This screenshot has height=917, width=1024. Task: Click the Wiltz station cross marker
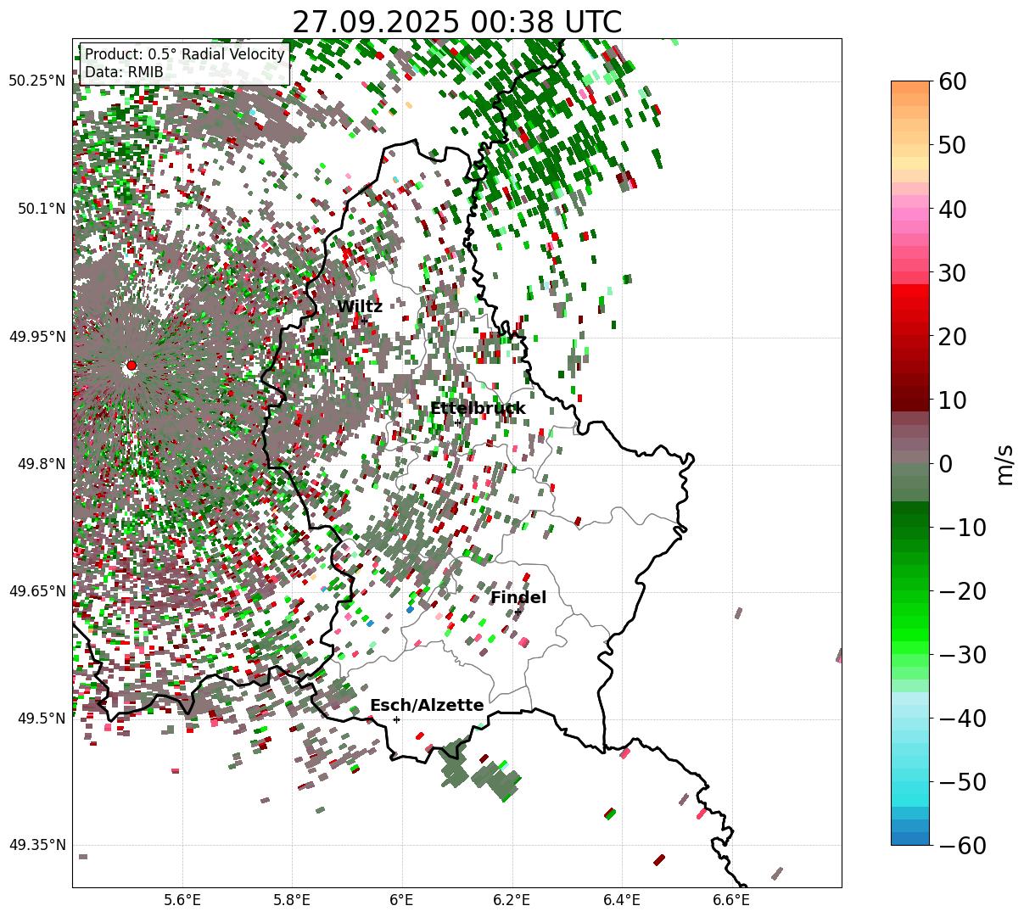[x=365, y=321]
